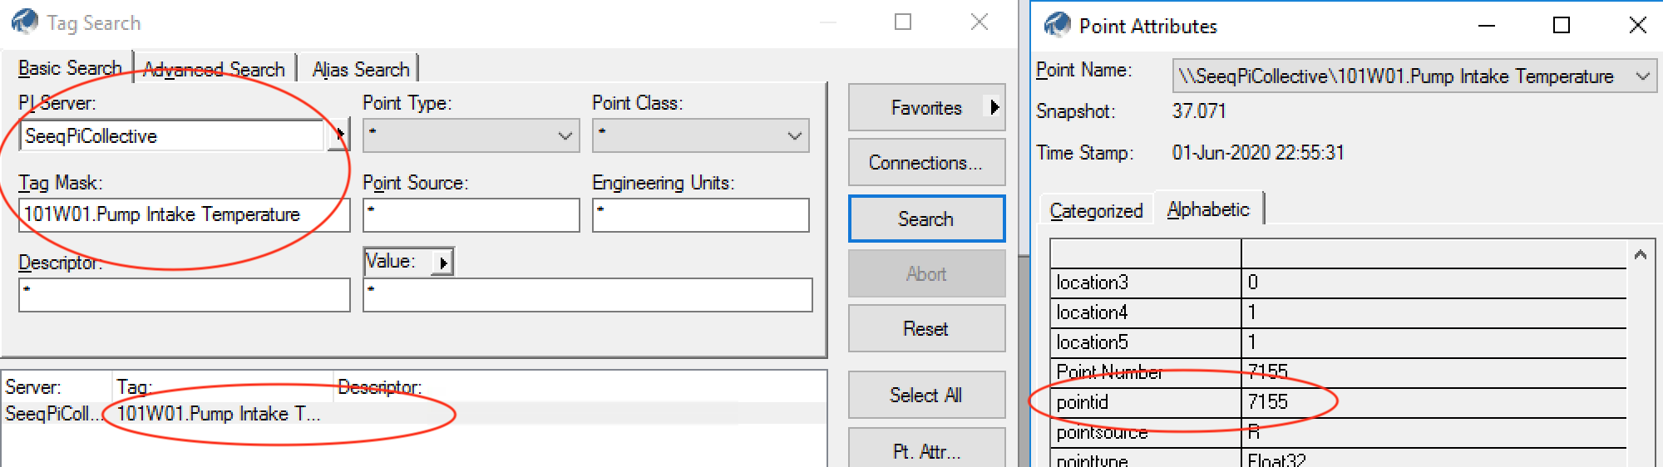1663x467 pixels.
Task: Click the Point Attributes window app icon
Action: point(1057,25)
